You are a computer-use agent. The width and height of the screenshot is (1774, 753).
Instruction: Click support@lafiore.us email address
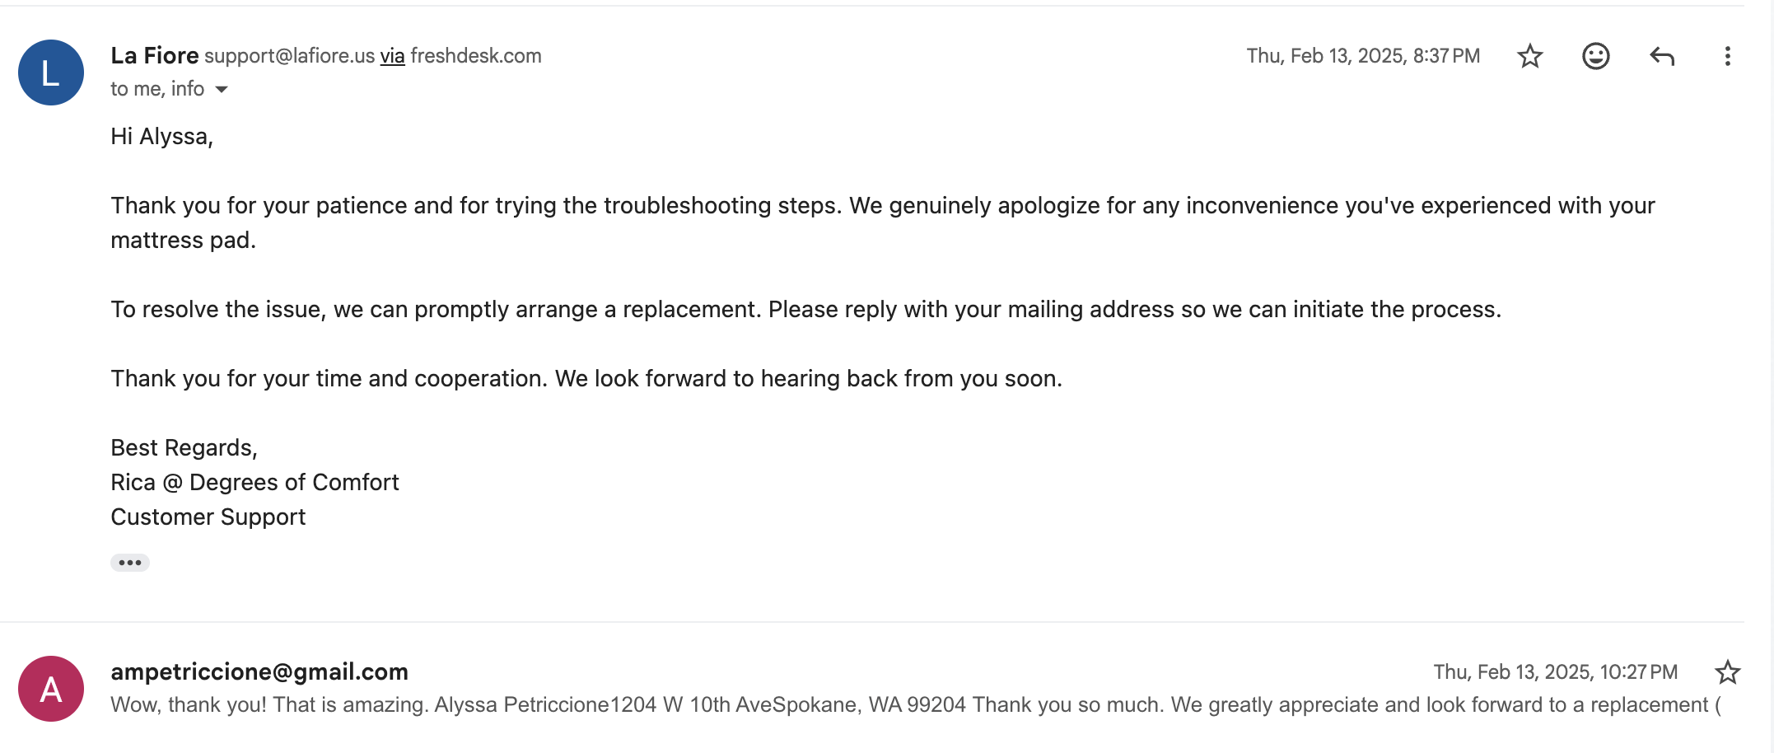(290, 56)
